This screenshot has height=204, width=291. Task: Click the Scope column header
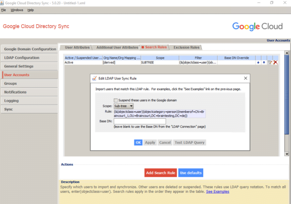pos(160,58)
